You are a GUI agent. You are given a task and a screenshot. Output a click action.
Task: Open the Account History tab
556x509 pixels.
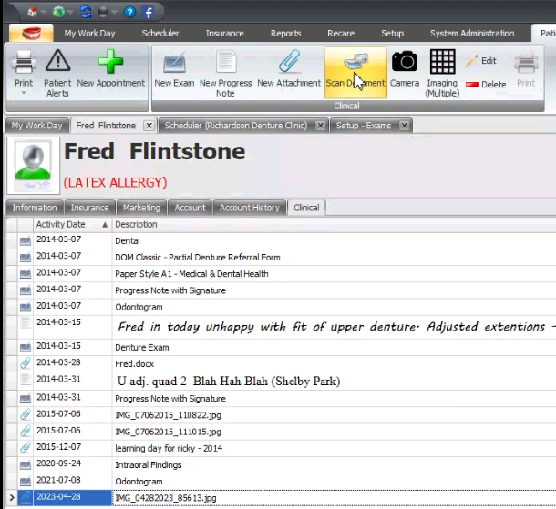coord(249,208)
